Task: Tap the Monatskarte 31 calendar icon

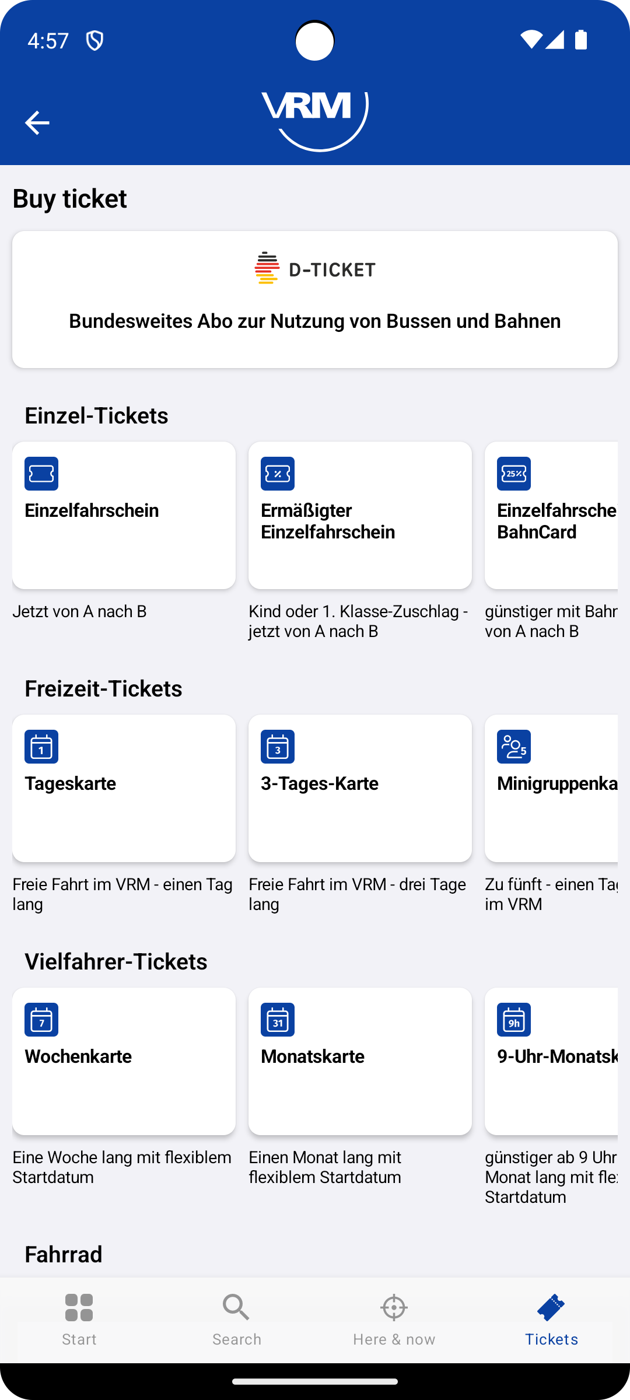Action: 278,1020
